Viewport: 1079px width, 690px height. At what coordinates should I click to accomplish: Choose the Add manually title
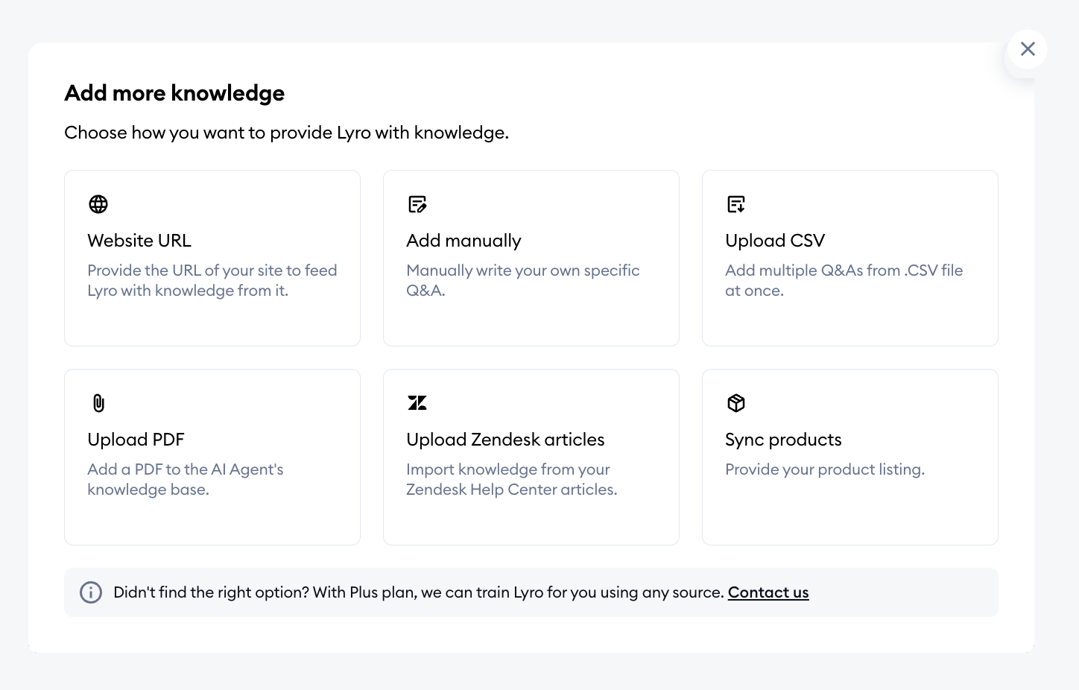pyautogui.click(x=463, y=241)
